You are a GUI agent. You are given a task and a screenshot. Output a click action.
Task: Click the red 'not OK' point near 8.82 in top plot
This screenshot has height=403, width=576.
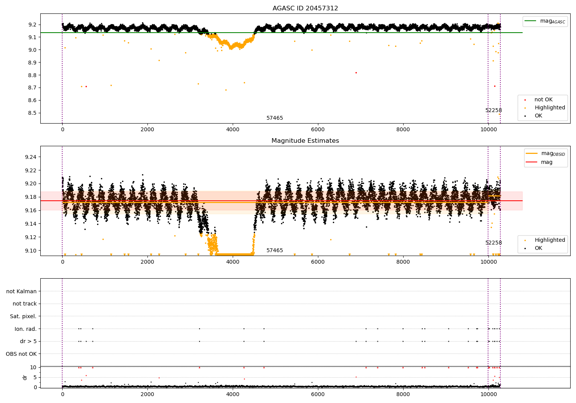coord(356,73)
